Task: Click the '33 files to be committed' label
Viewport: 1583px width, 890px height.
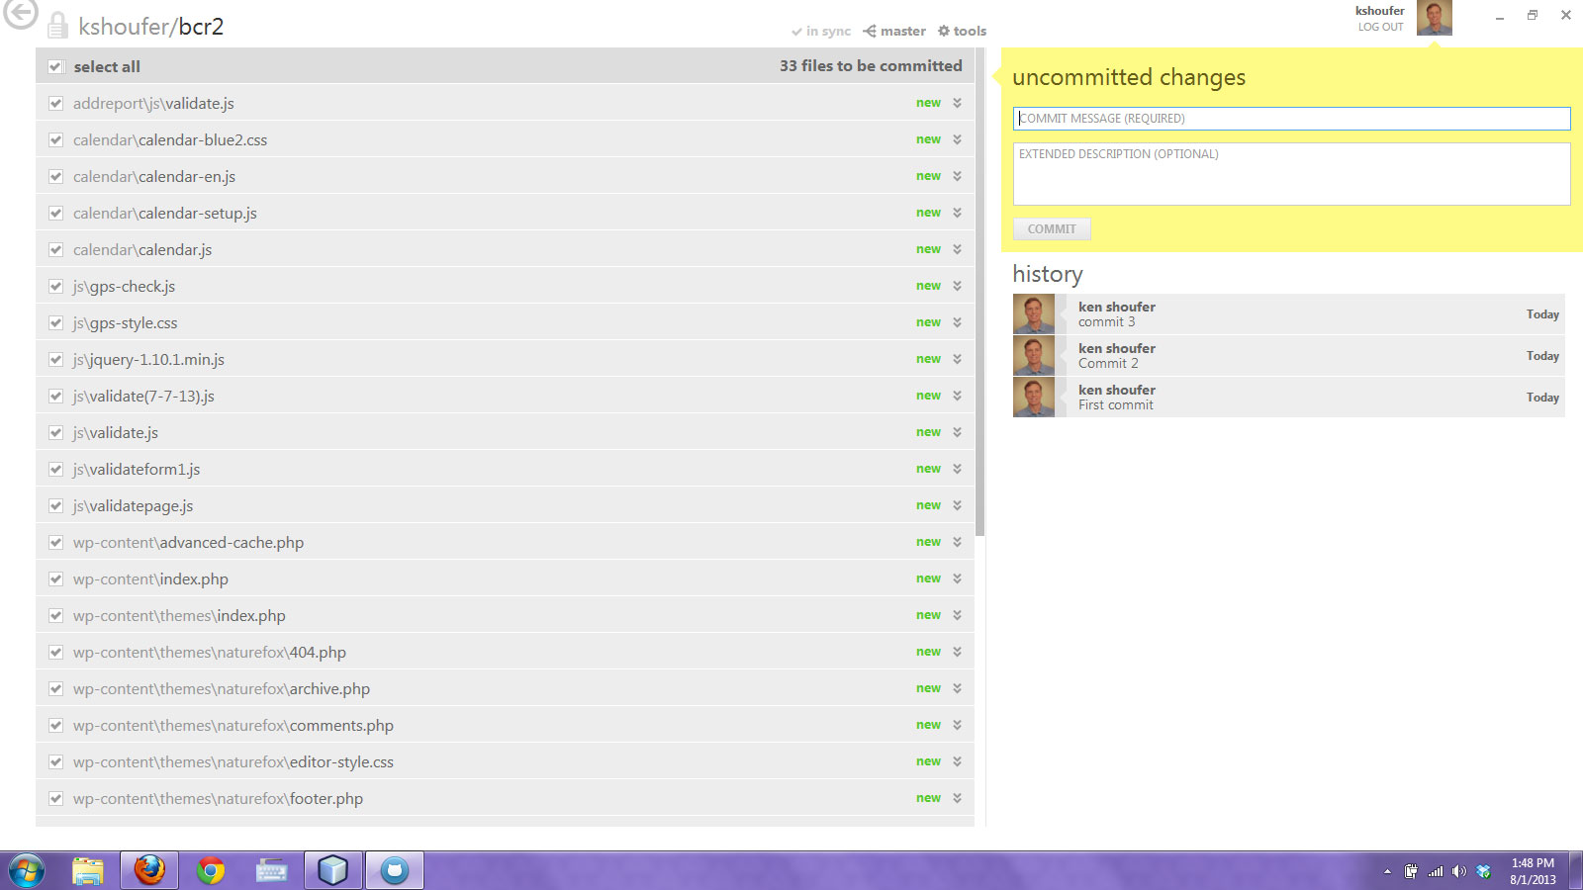Action: 871,66
